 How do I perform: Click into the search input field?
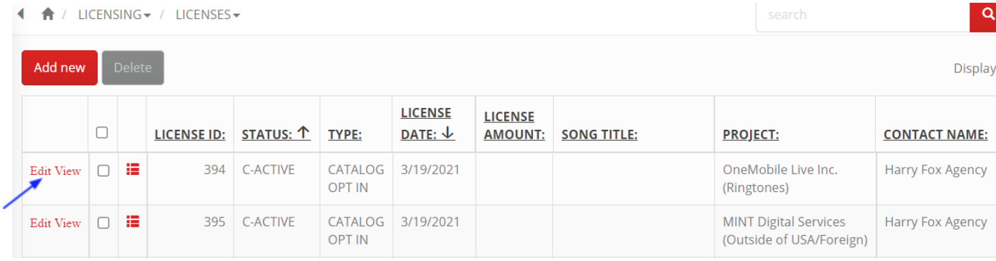click(863, 15)
